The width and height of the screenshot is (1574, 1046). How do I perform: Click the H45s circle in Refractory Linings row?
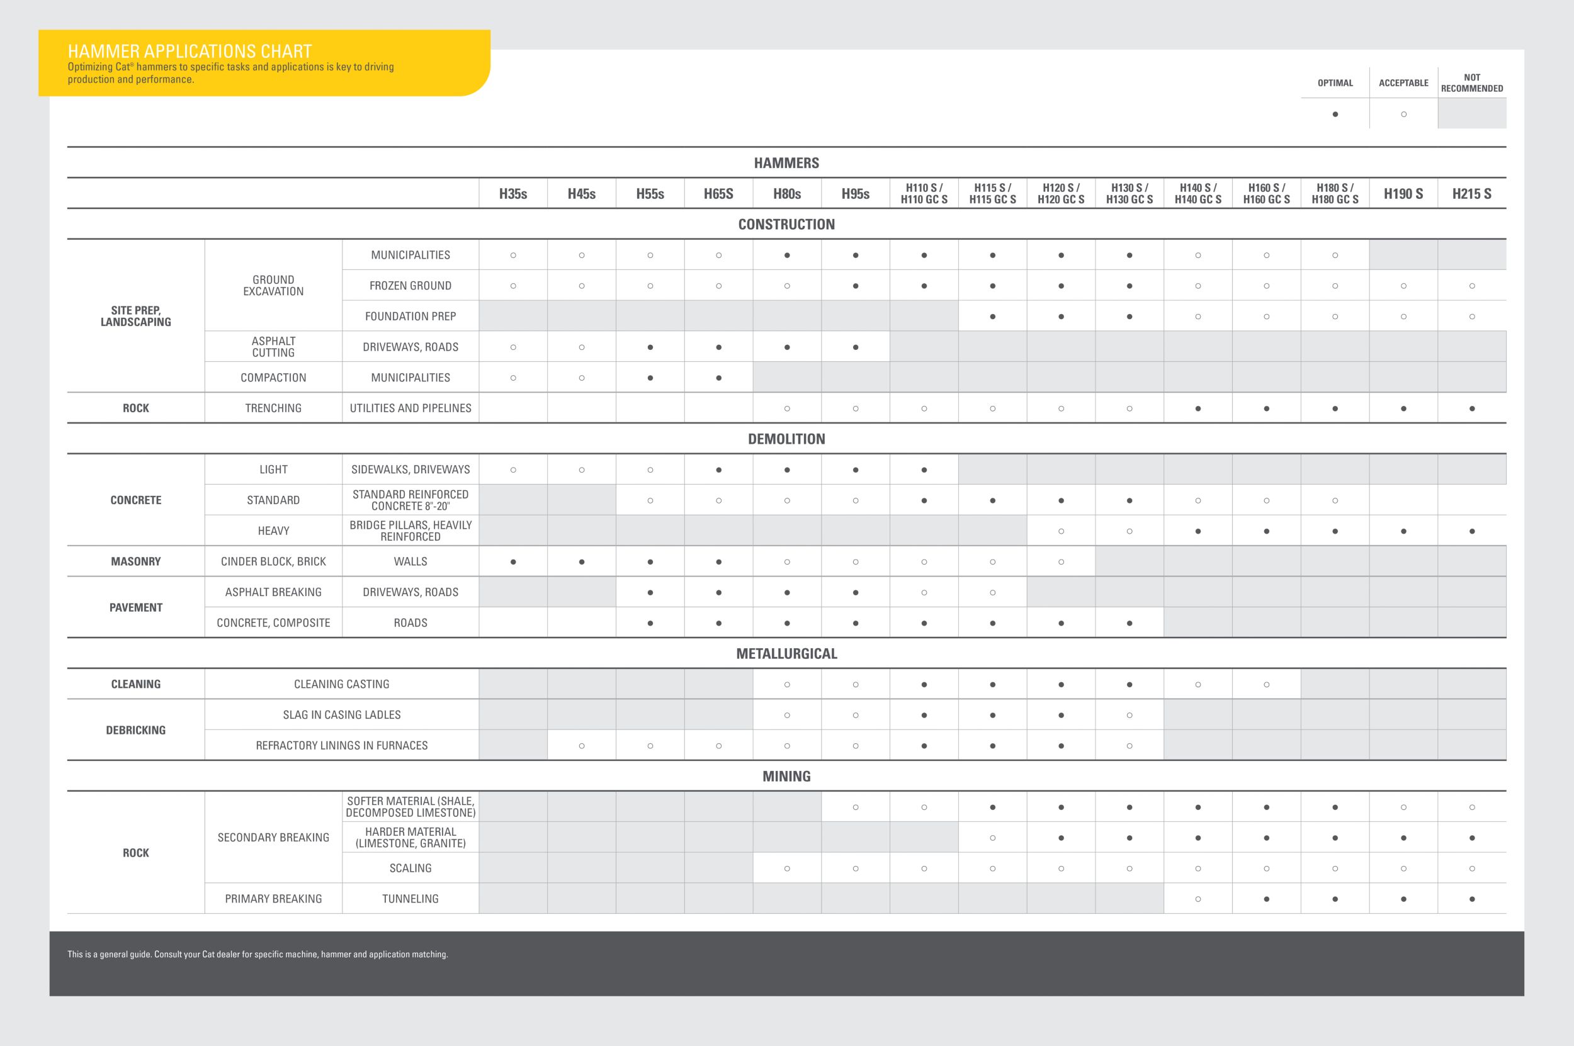tap(582, 746)
